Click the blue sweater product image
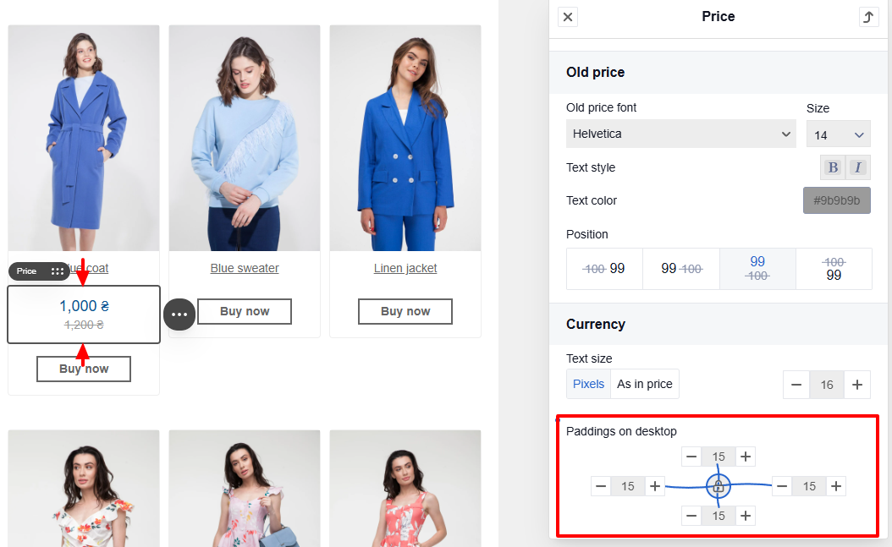Screen dimensions: 892x547 (x=245, y=138)
